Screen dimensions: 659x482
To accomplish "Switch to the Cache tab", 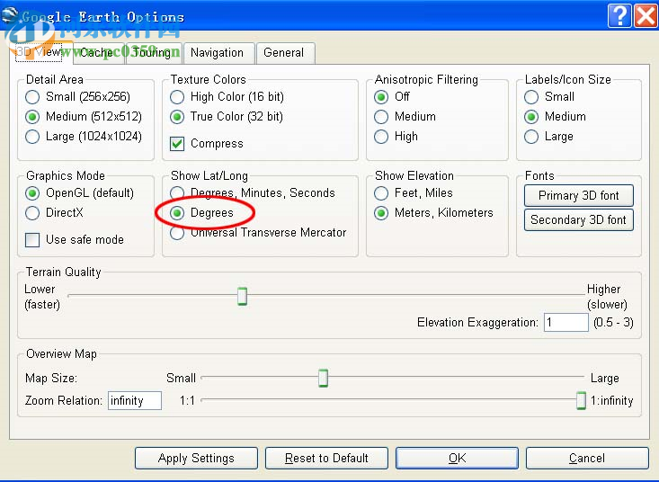I will pyautogui.click(x=99, y=53).
